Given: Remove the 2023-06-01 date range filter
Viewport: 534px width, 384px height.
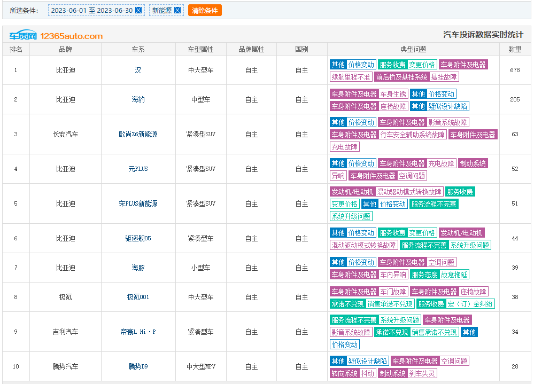Looking at the screenshot, I should point(138,10).
